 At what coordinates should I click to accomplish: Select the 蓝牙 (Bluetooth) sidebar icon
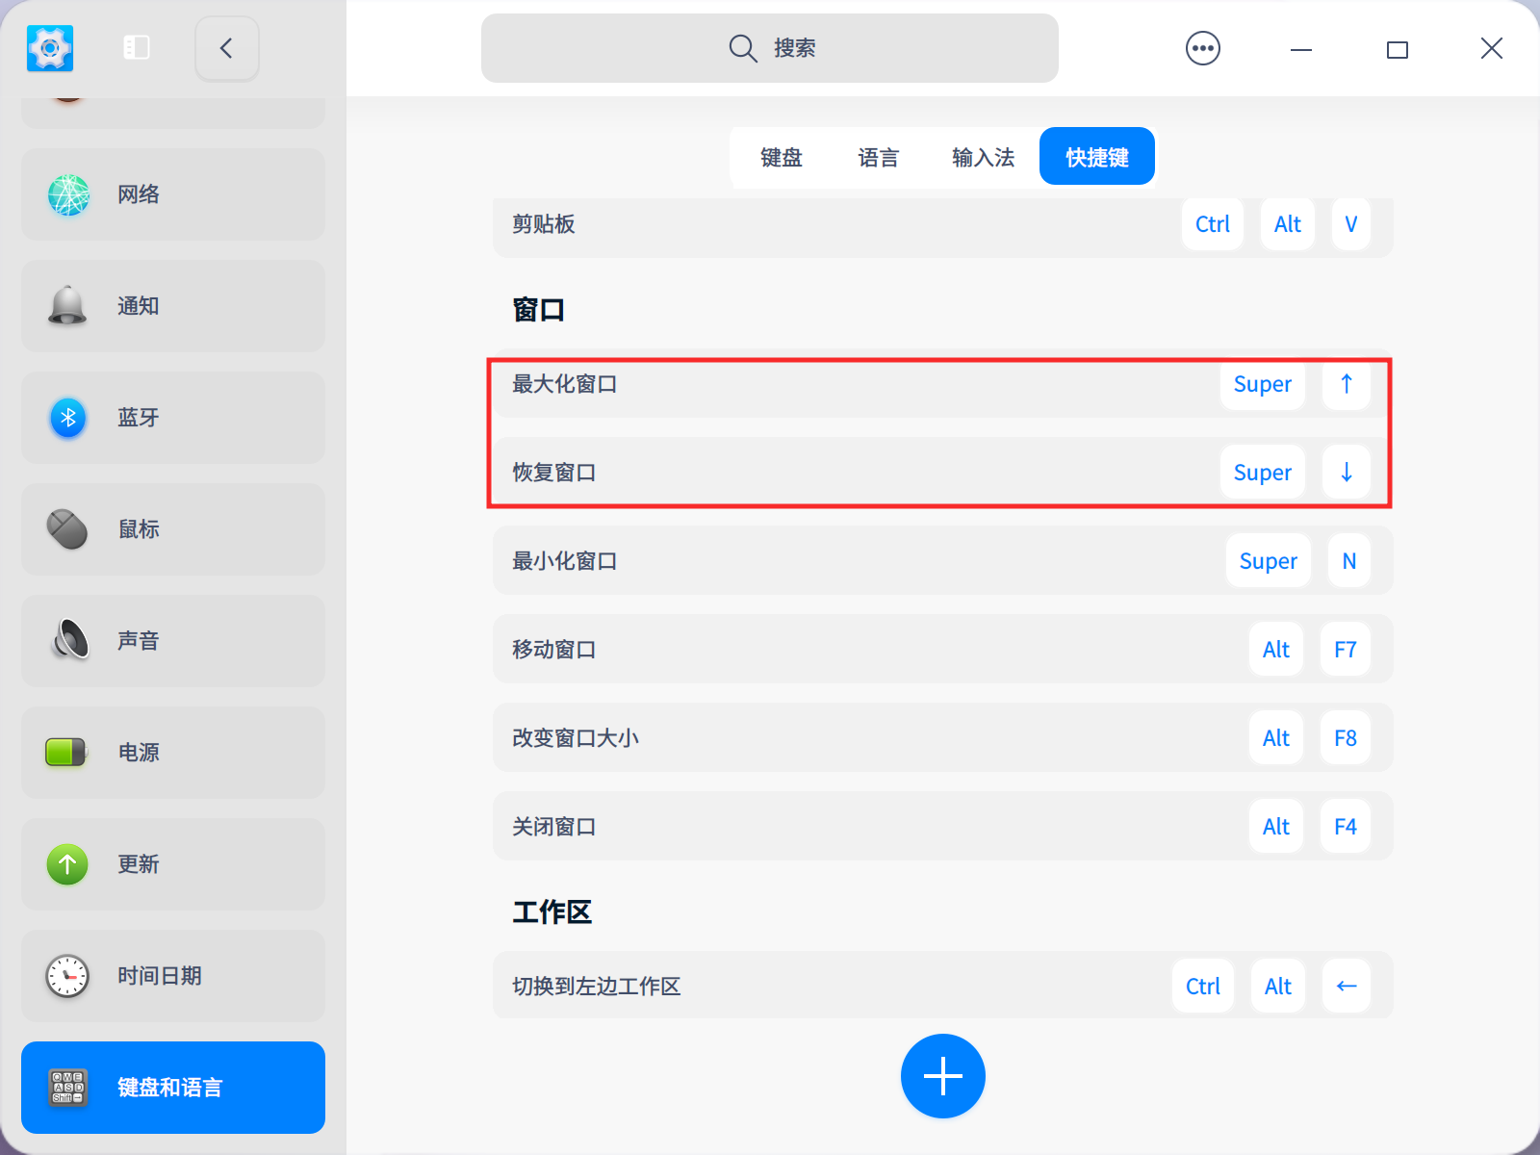[172, 418]
